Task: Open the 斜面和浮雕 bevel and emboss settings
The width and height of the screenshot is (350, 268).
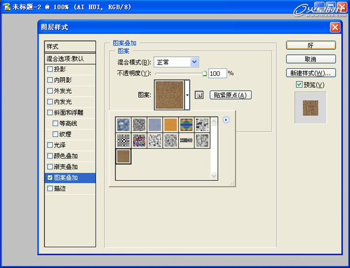Action: coord(68,112)
